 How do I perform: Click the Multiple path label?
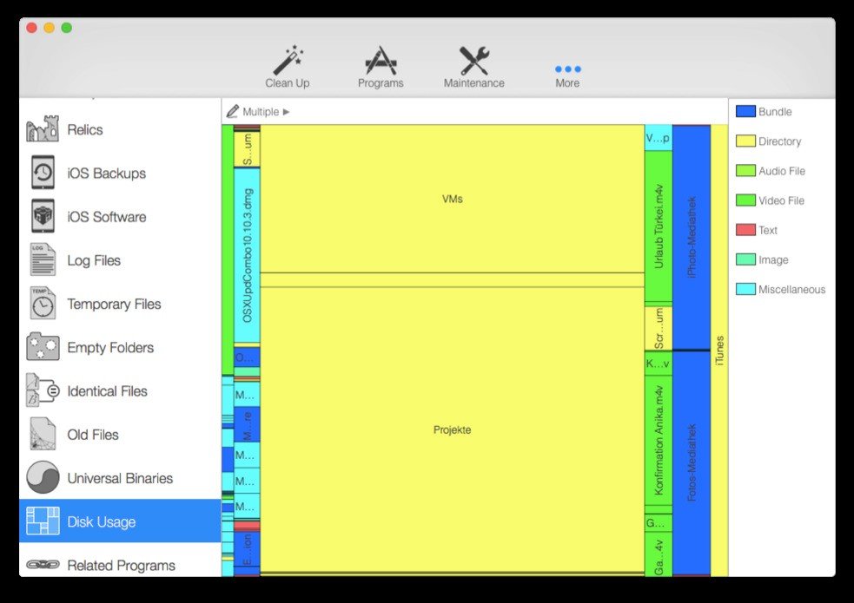[261, 111]
